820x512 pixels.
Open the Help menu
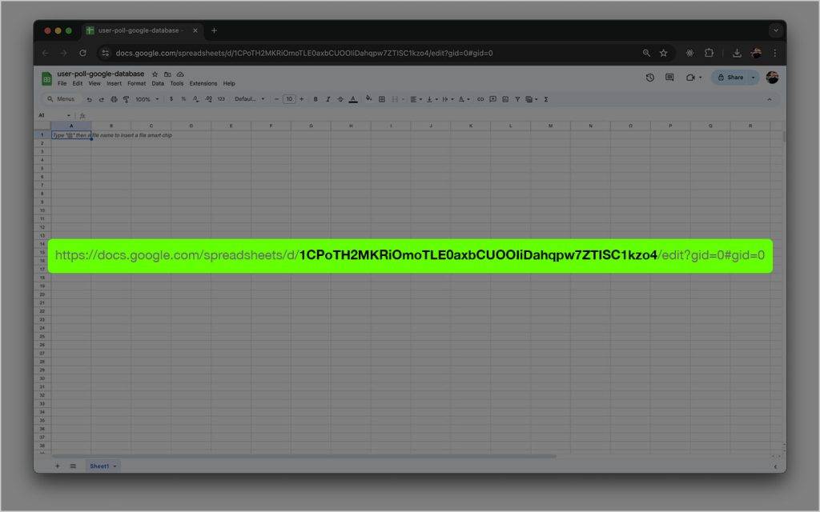tap(229, 83)
